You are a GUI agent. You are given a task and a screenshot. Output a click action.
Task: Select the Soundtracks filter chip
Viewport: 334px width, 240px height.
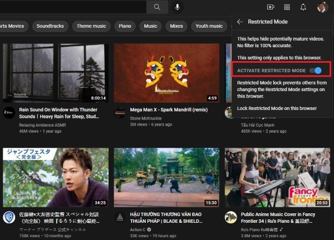pyautogui.click(x=51, y=26)
